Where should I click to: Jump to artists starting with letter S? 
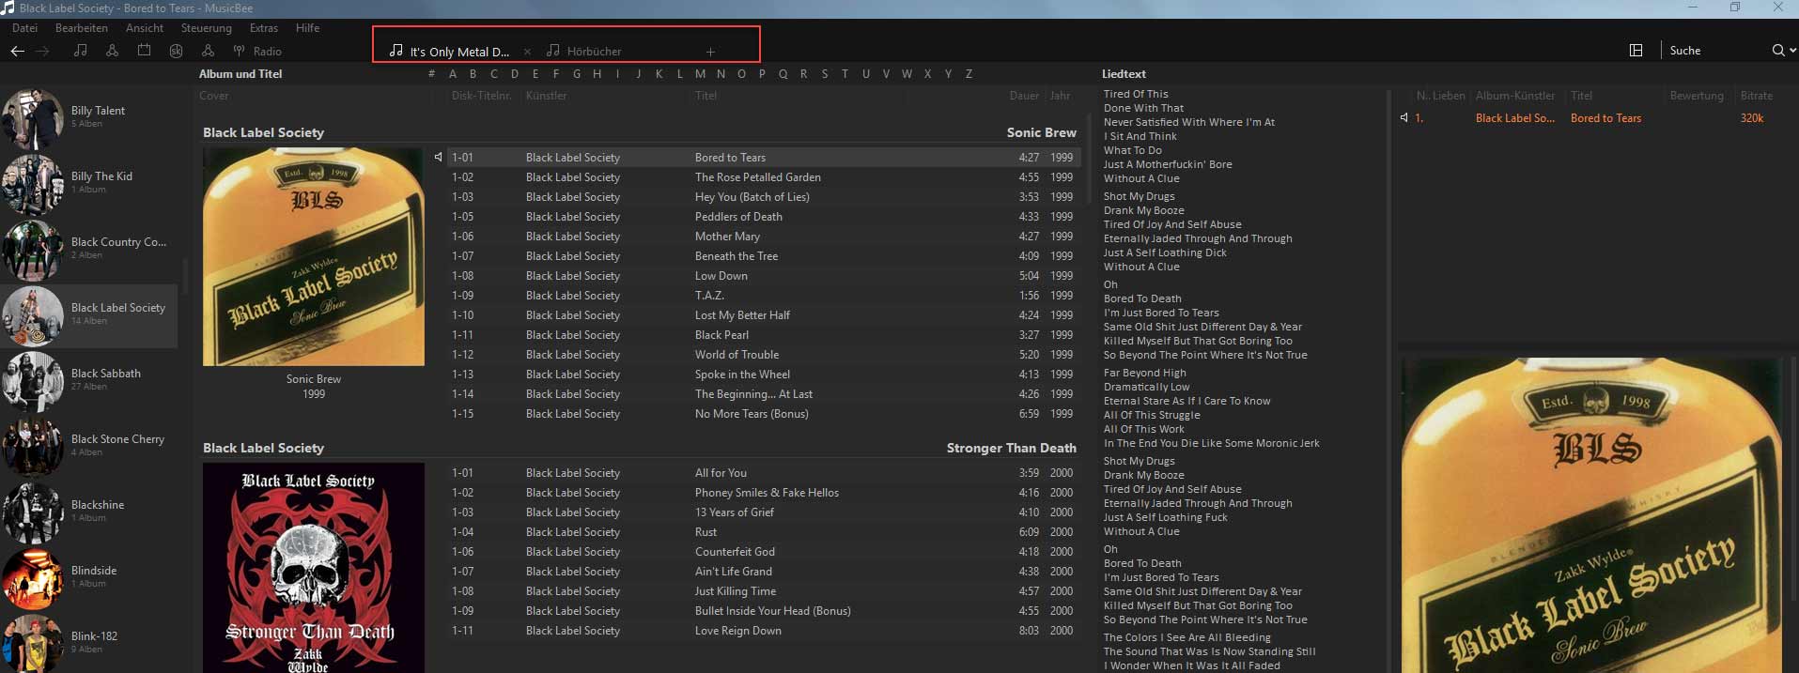[x=824, y=74]
